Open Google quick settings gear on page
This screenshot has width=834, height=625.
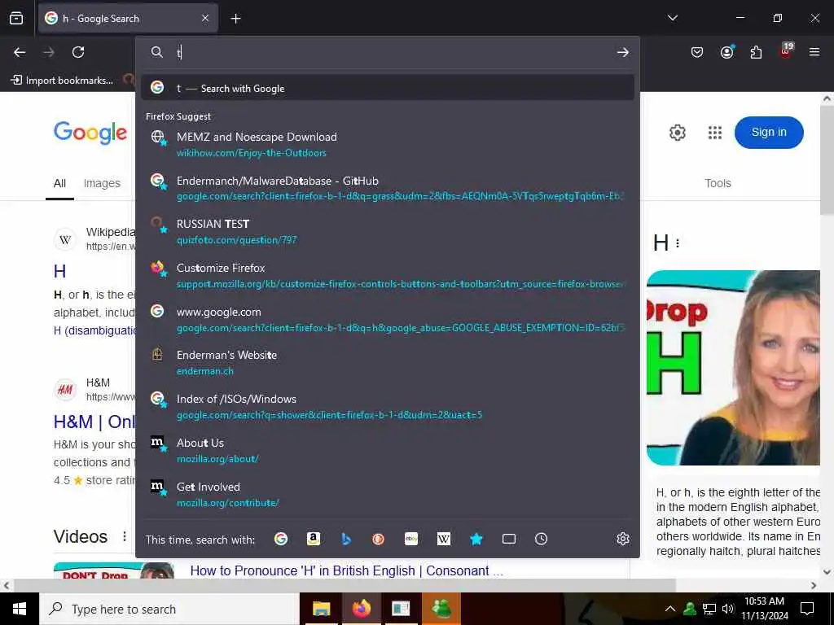[677, 133]
